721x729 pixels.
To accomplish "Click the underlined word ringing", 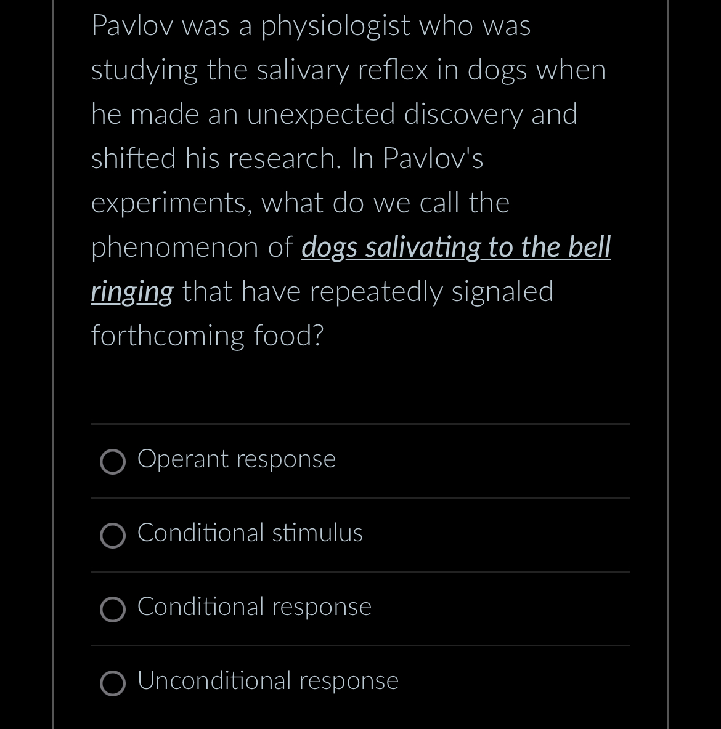I will (131, 292).
